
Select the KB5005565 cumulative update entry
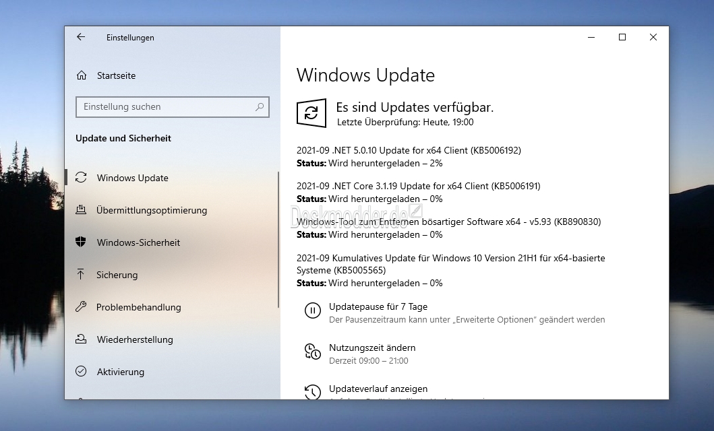tap(451, 264)
